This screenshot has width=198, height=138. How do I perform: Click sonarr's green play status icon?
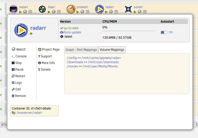(135, 12)
